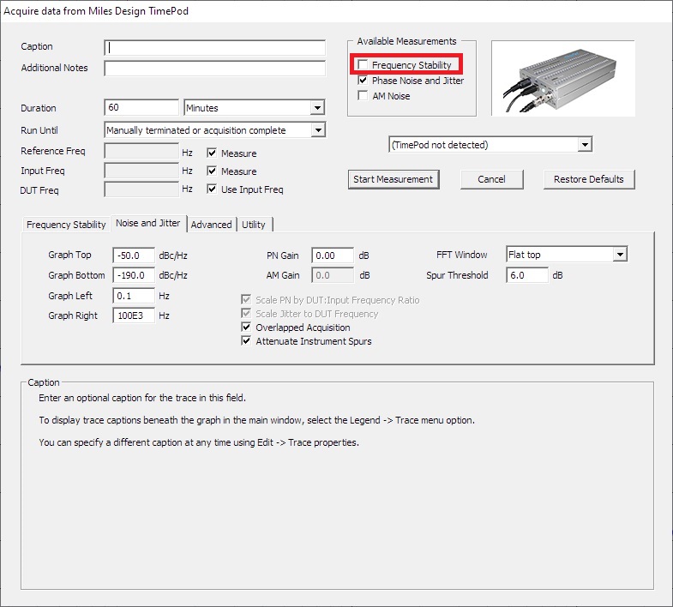Click into the Caption text field

click(214, 48)
